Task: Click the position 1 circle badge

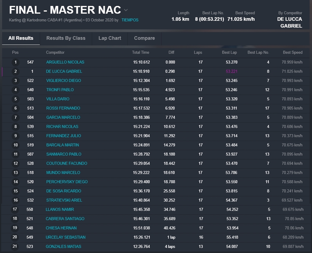Action: (16, 63)
